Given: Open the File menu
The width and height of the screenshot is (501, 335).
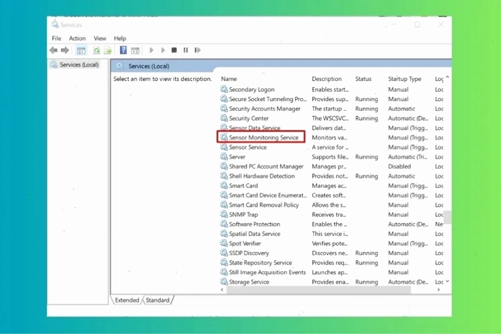Looking at the screenshot, I should (x=56, y=39).
